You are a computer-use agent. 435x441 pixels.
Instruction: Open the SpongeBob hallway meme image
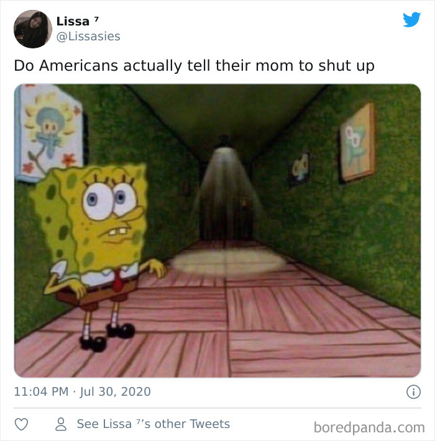pyautogui.click(x=217, y=231)
